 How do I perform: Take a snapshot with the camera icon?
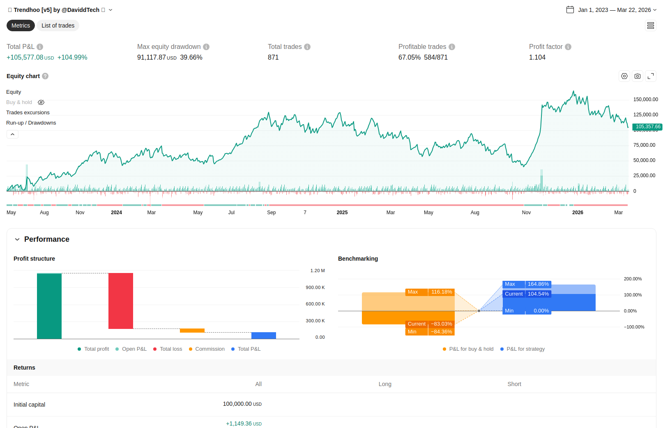click(638, 76)
